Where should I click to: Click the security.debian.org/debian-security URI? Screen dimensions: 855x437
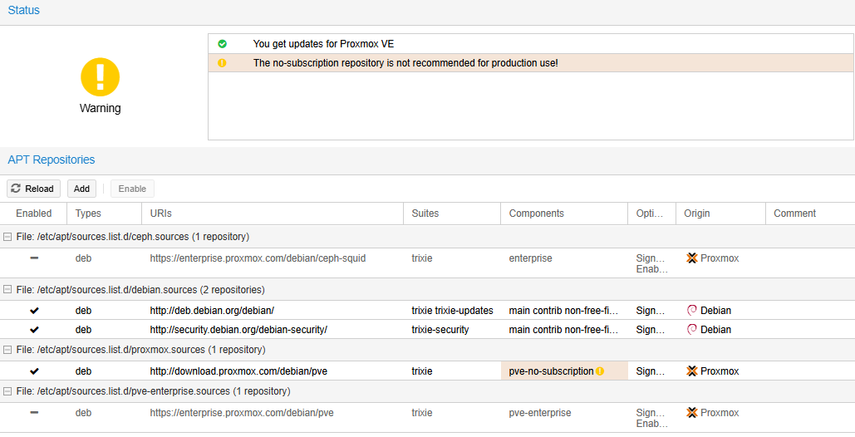pyautogui.click(x=238, y=330)
